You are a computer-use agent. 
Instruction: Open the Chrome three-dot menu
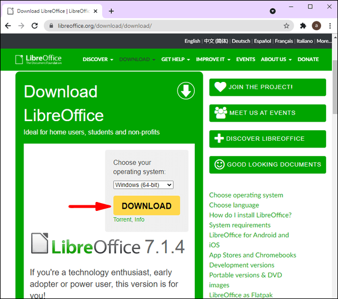pos(330,26)
